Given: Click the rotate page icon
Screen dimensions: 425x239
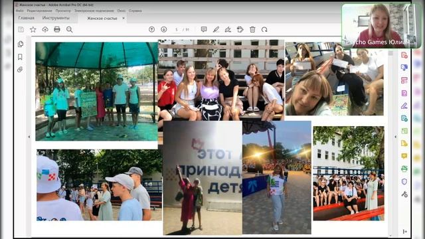Looking at the screenshot, I should (264, 29).
